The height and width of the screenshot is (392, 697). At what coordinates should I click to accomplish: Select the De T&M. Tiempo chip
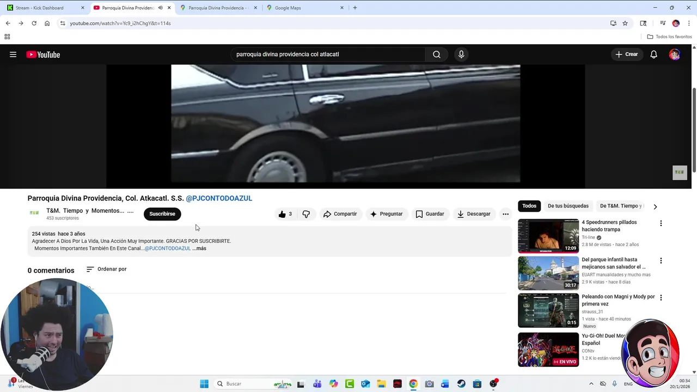[621, 206]
